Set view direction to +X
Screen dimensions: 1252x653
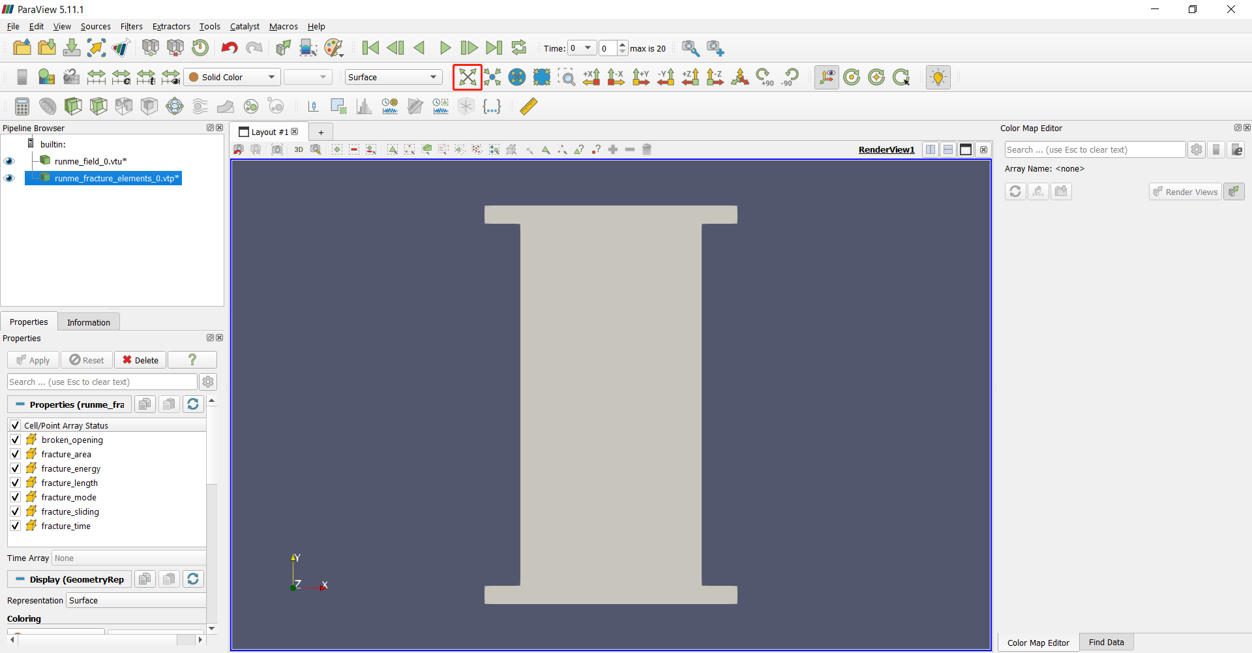point(591,77)
